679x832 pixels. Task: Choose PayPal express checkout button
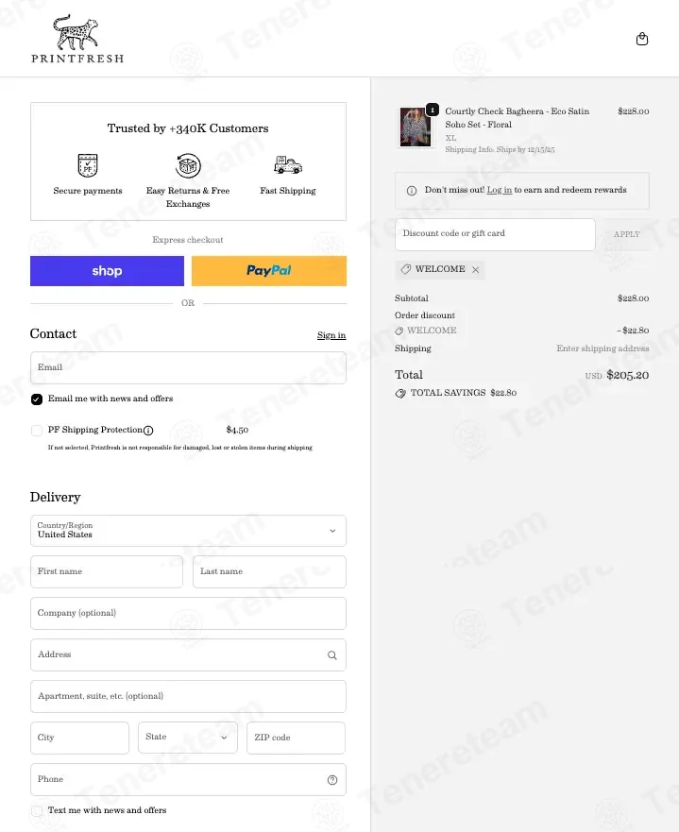pos(269,271)
